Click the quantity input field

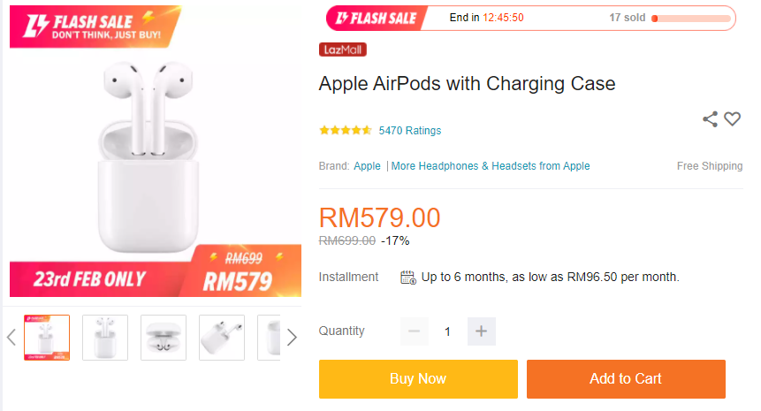click(447, 331)
